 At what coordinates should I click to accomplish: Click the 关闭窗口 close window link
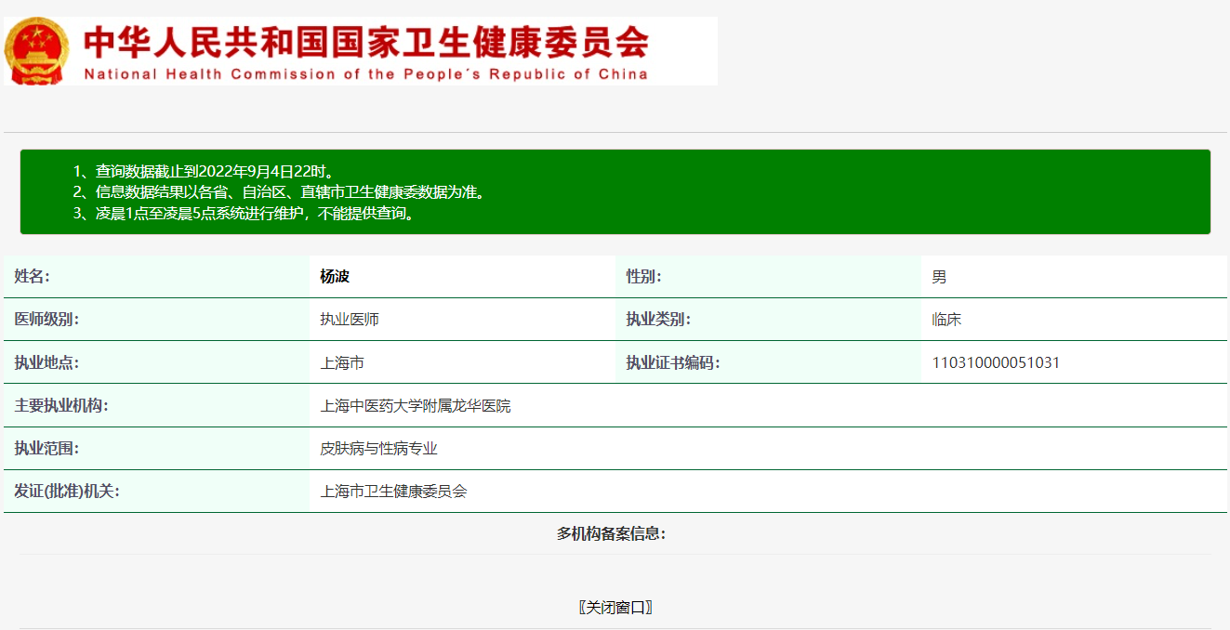click(615, 608)
